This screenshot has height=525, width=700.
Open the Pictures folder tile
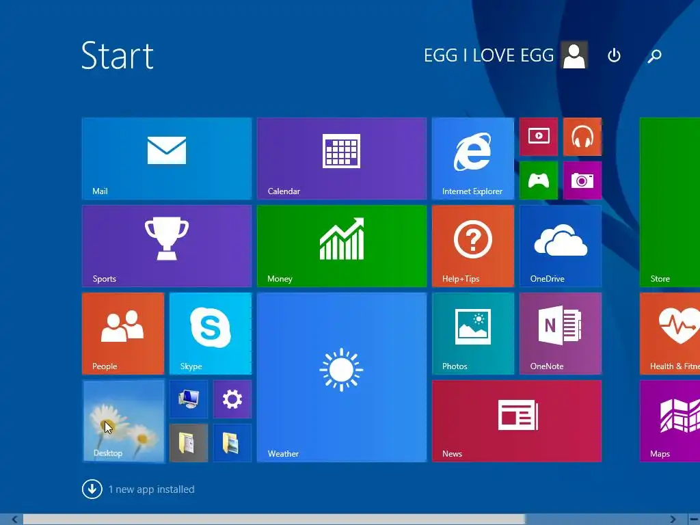[232, 443]
